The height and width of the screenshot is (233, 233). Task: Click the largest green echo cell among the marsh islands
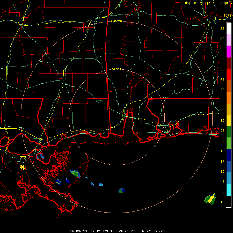point(75,173)
